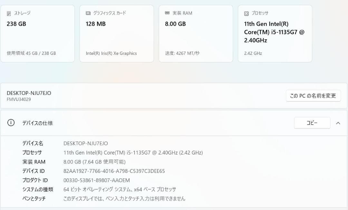Click the コピー button for device specs
This screenshot has width=348, height=210.
point(312,123)
